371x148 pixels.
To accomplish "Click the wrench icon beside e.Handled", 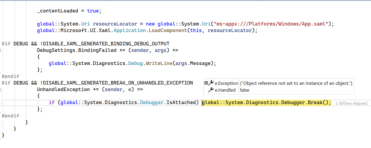I will (211, 90).
